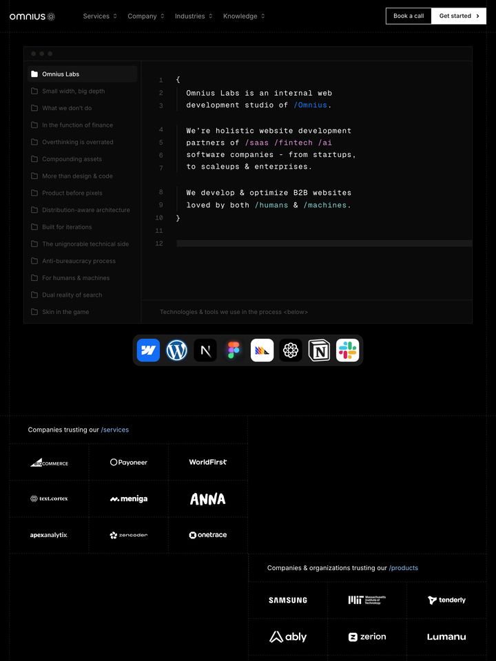Click the Webflow icon in the dock
The height and width of the screenshot is (661, 496).
pyautogui.click(x=148, y=350)
